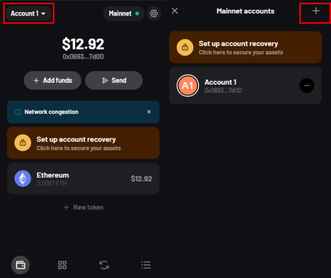Click the 0x0693...7d0D address under balance
331x278 pixels.
coord(83,56)
